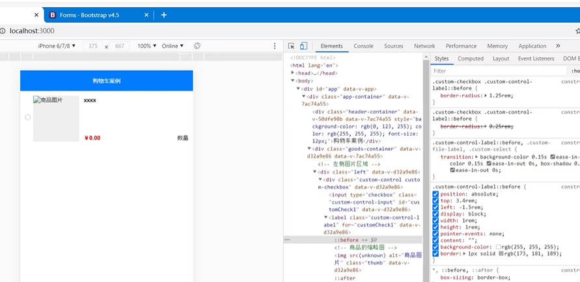580x282 pixels.
Task: Toggle the device toolbar icon
Action: [303, 46]
